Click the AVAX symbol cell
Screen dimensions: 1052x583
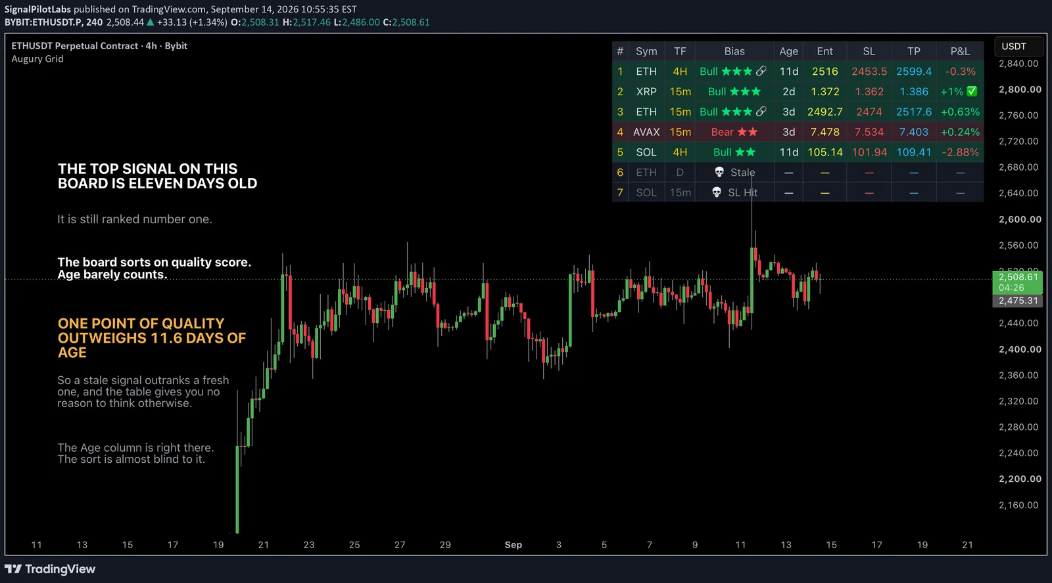(646, 132)
